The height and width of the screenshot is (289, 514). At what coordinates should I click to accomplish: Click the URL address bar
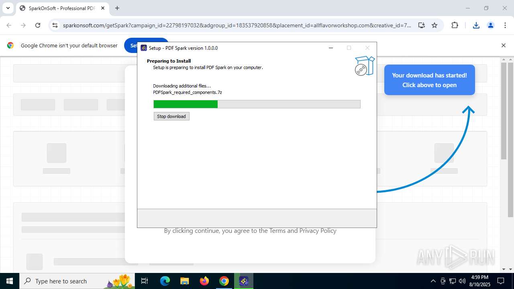click(237, 25)
